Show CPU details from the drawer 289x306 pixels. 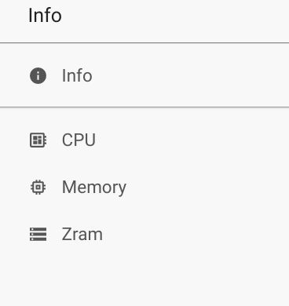point(144,140)
